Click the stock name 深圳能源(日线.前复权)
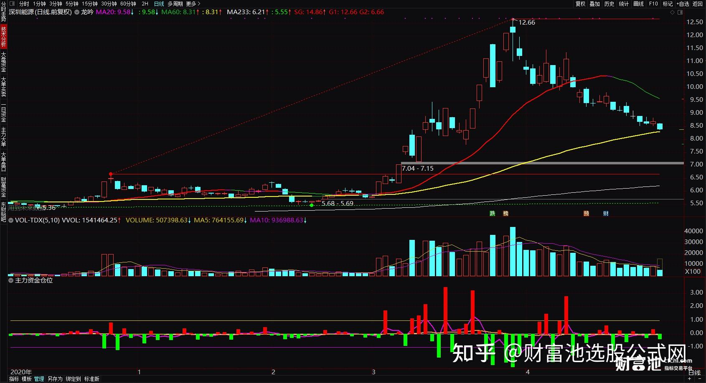The image size is (706, 383). pos(40,12)
